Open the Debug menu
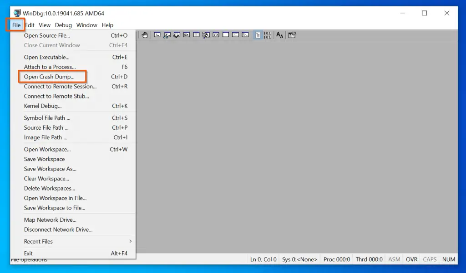Screen dimensions: 466x273 [63, 25]
